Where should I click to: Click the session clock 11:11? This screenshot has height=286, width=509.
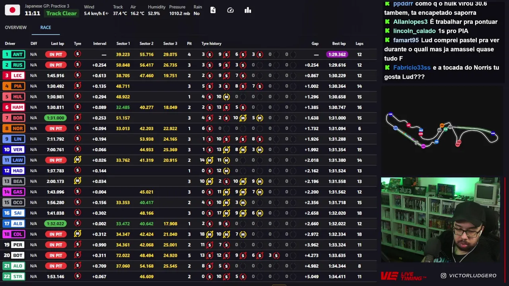click(32, 14)
